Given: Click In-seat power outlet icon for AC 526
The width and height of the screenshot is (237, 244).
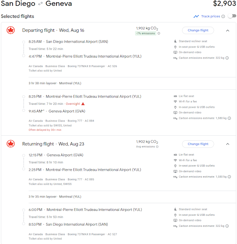Looking at the screenshot, I should 175,47.
